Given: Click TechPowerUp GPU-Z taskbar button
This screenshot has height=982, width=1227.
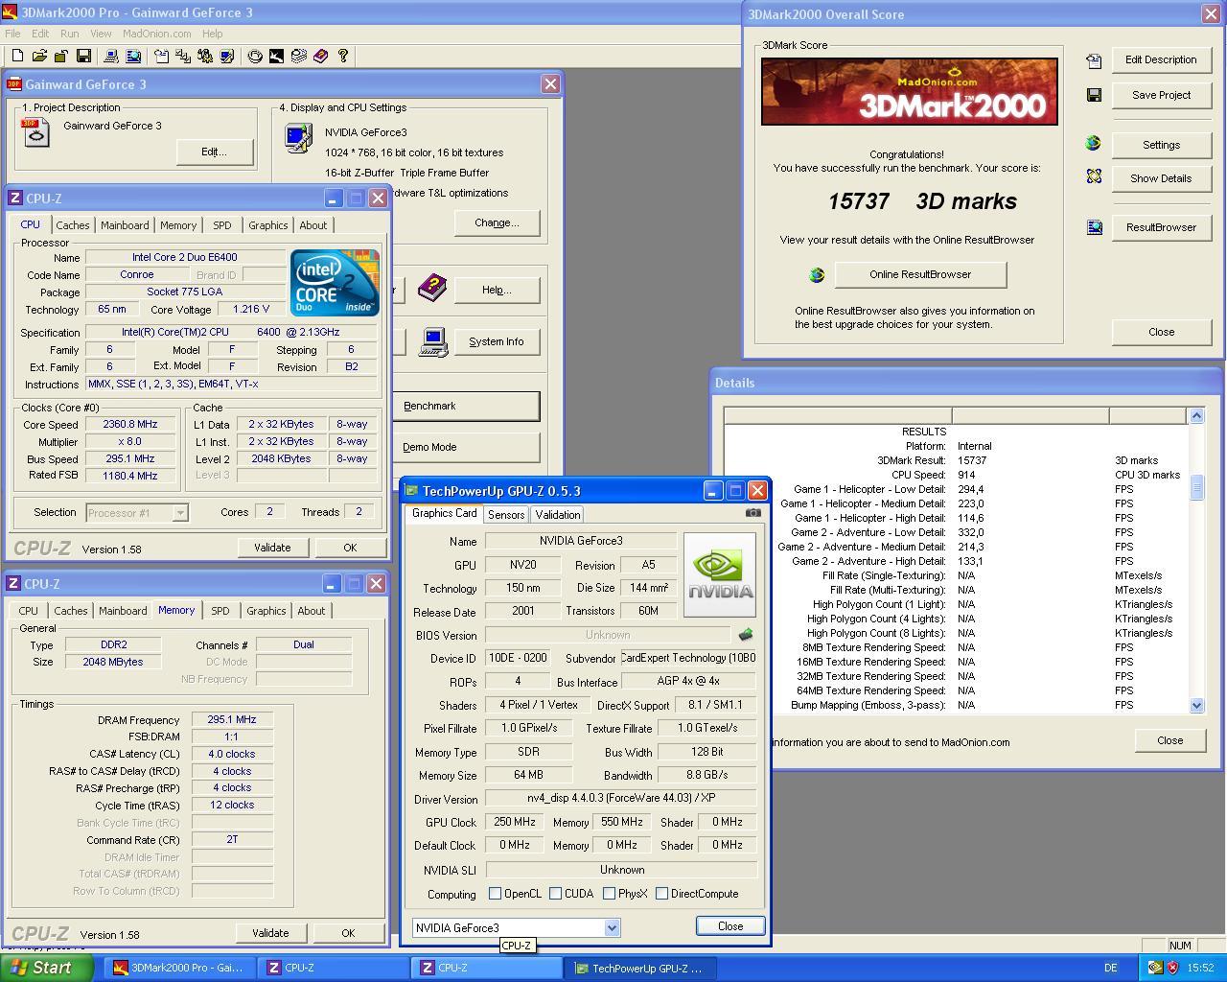Looking at the screenshot, I should point(640,968).
